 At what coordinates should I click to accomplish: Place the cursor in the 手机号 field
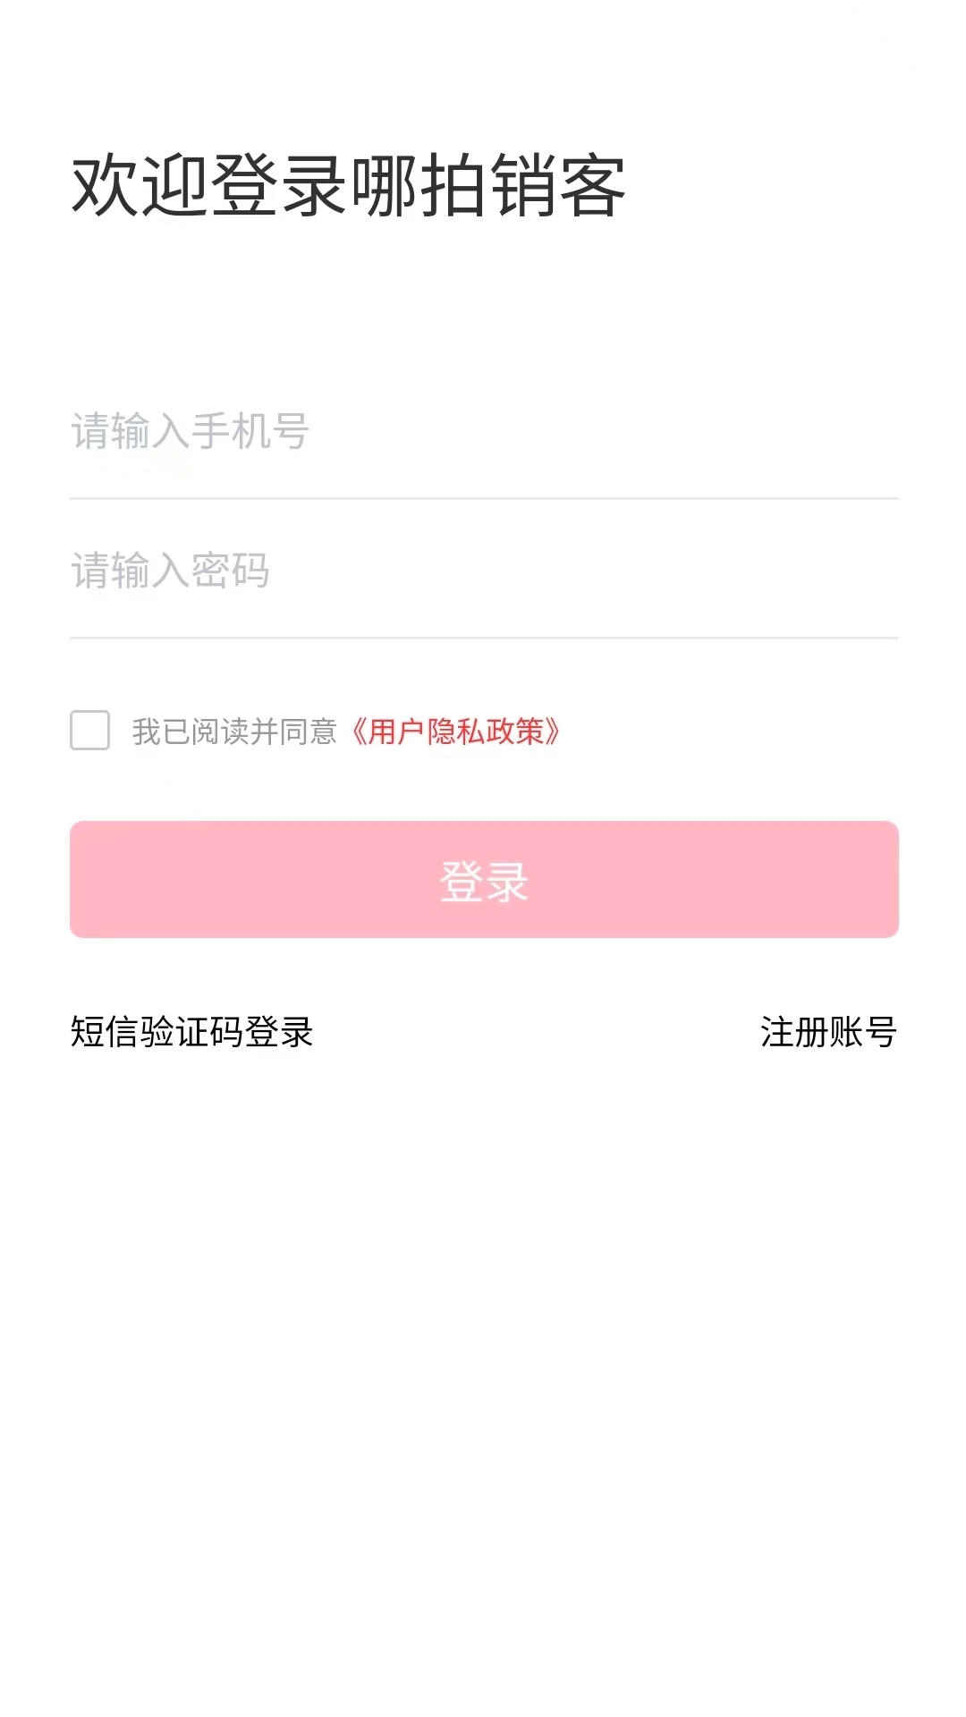pyautogui.click(x=483, y=432)
